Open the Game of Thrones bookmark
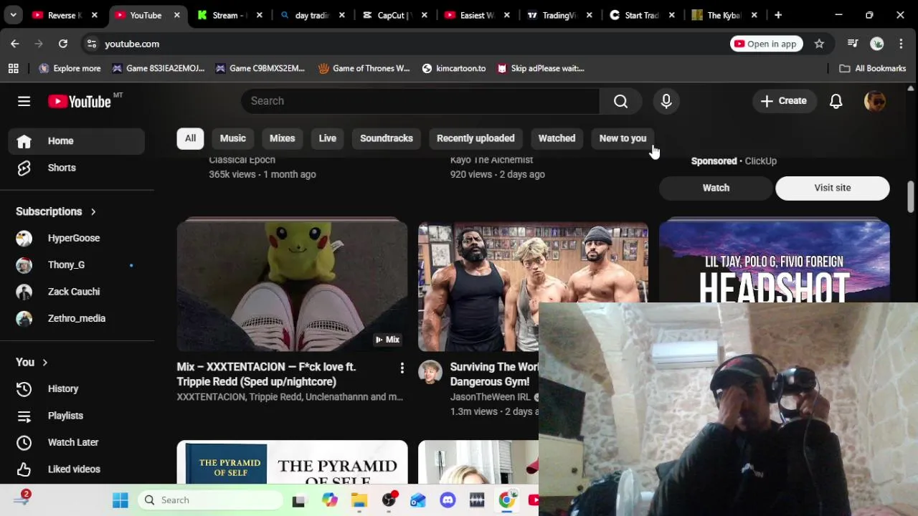The width and height of the screenshot is (918, 516). click(x=364, y=68)
